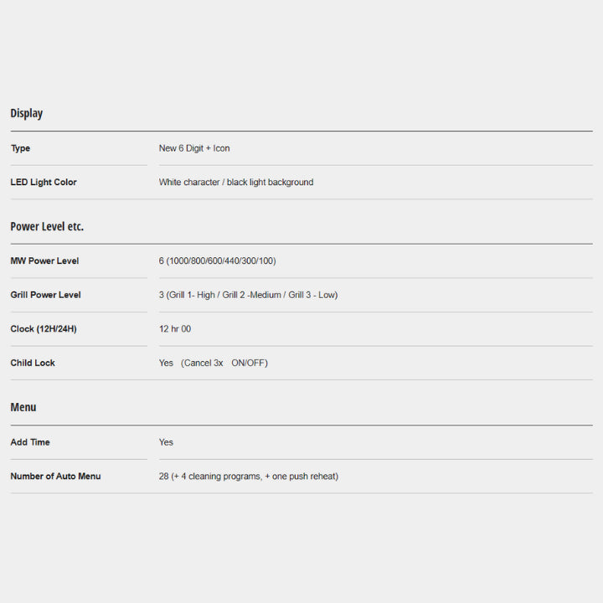The height and width of the screenshot is (603, 603).
Task: Select the Clock (12H/24H) label
Action: coord(44,329)
